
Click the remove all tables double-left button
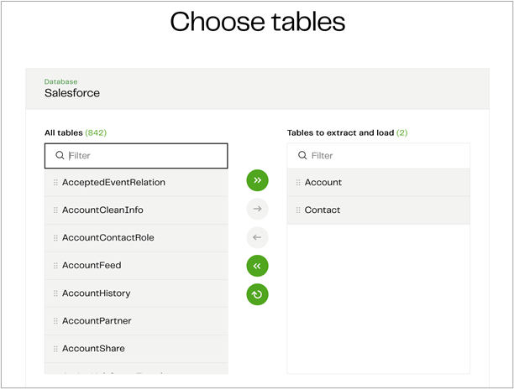[257, 266]
